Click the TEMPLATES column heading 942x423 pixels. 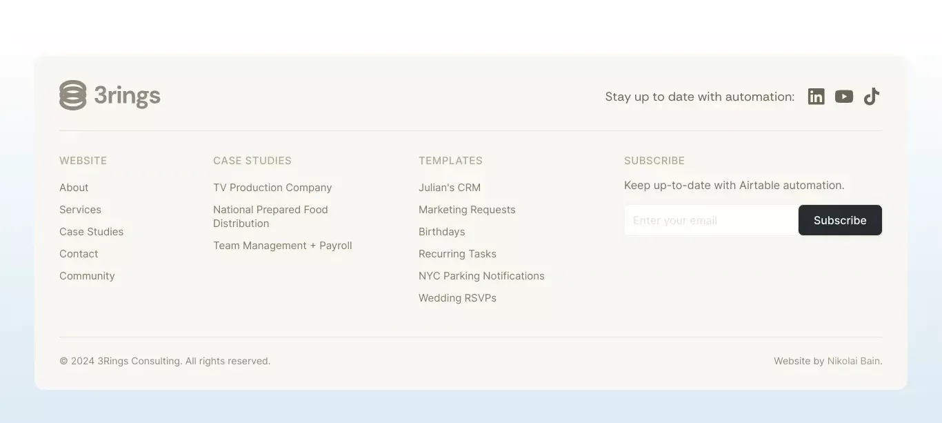pyautogui.click(x=450, y=161)
